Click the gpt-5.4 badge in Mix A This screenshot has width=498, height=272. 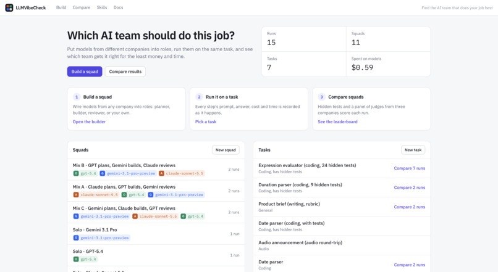click(133, 195)
